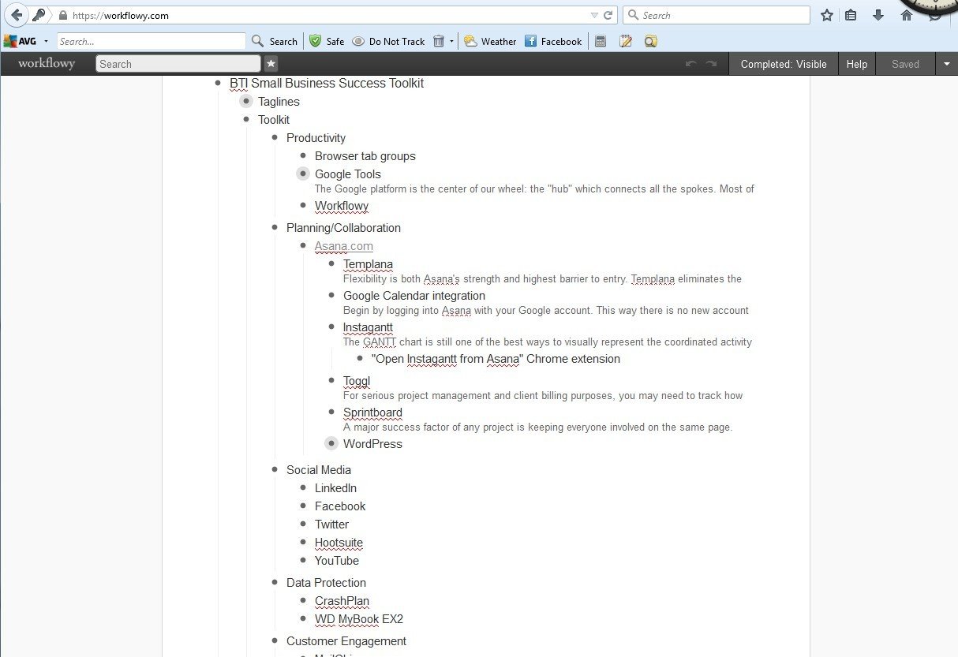
Task: Click the Customer Engagement bullet point
Action: (x=275, y=640)
